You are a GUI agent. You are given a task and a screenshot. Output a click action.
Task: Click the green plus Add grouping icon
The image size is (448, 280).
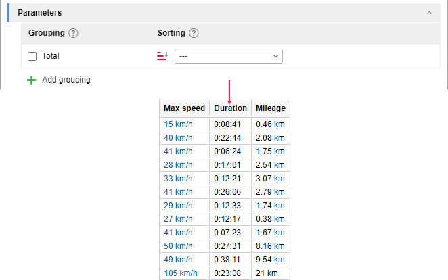click(x=31, y=80)
